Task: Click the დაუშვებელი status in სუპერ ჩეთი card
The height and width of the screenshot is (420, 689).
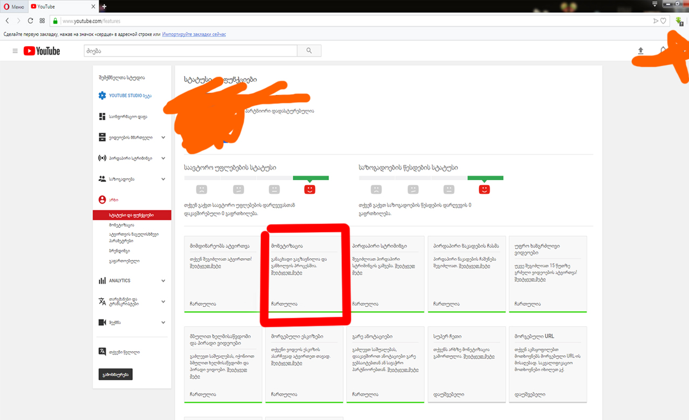Action: point(449,394)
